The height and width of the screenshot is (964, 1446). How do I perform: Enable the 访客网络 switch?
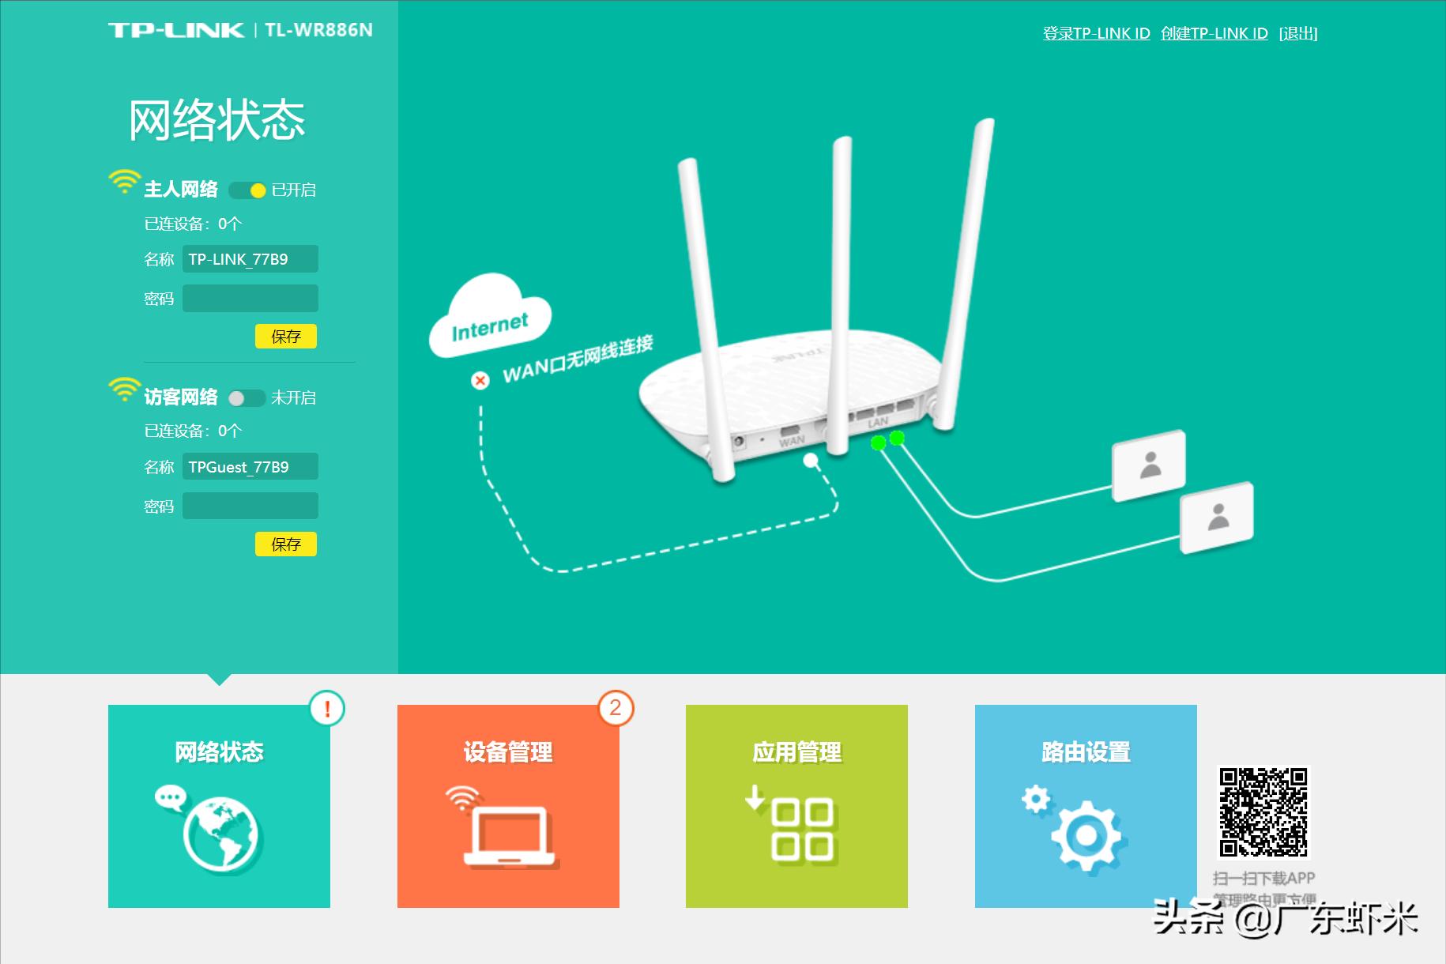[247, 398]
